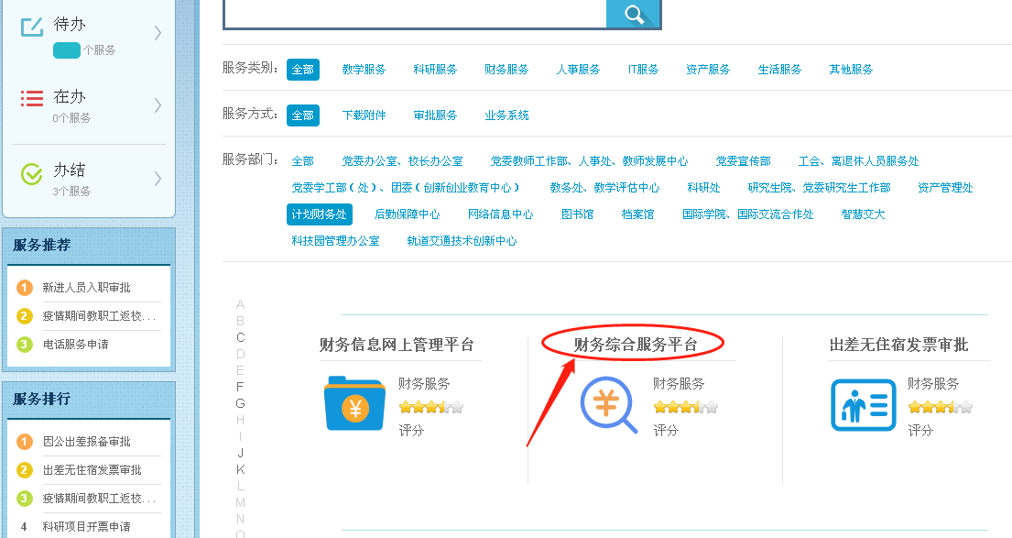The height and width of the screenshot is (538, 1012).
Task: Select 全部 in 服务方式 row
Action: (303, 115)
